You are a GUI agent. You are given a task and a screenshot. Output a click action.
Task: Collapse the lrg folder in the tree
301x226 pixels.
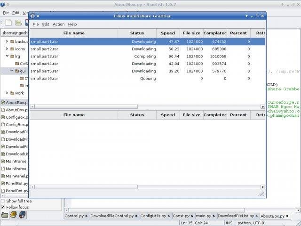[x=7, y=56]
